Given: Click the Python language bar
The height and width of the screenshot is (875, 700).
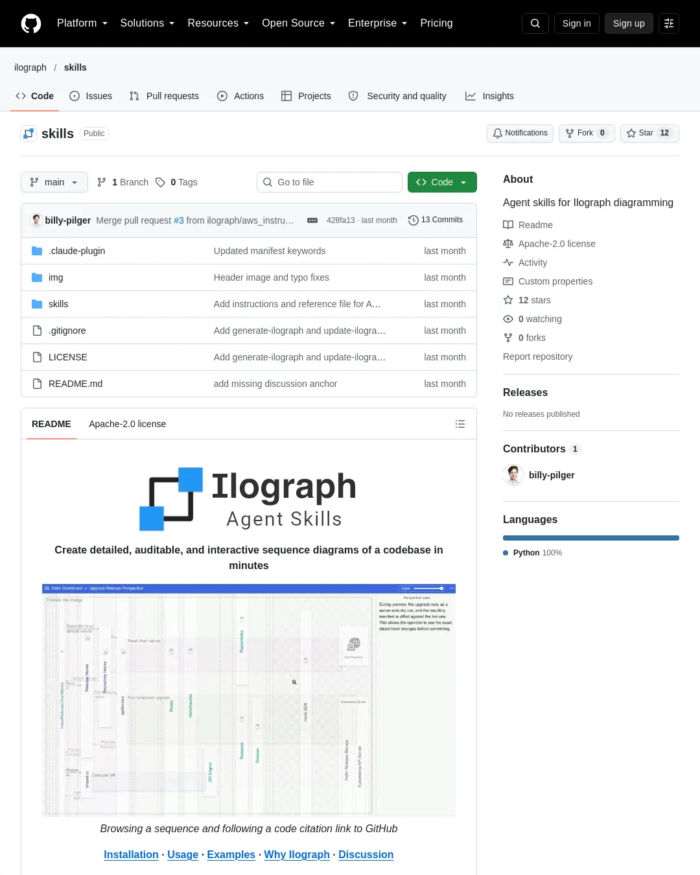Looking at the screenshot, I should pyautogui.click(x=591, y=538).
